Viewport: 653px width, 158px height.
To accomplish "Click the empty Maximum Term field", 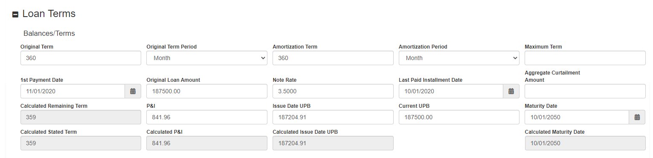I will click(x=585, y=58).
